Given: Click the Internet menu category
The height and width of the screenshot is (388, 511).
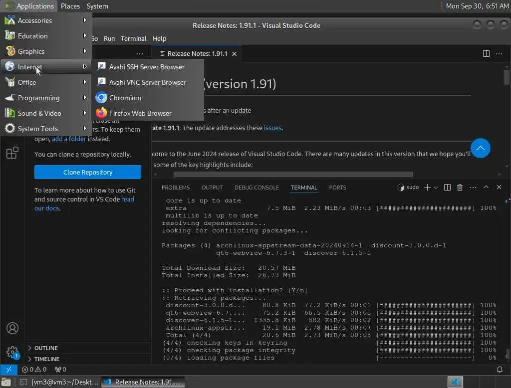Looking at the screenshot, I should point(46,67).
